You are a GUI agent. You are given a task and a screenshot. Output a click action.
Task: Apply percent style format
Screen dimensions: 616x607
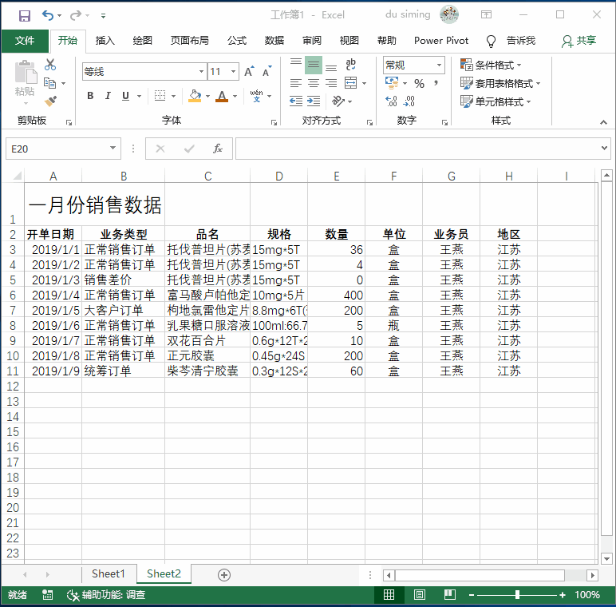point(419,83)
